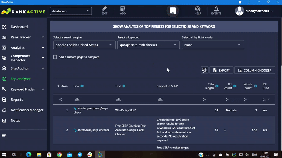
Task: Open the Windows Start menu
Action: pos(4,154)
